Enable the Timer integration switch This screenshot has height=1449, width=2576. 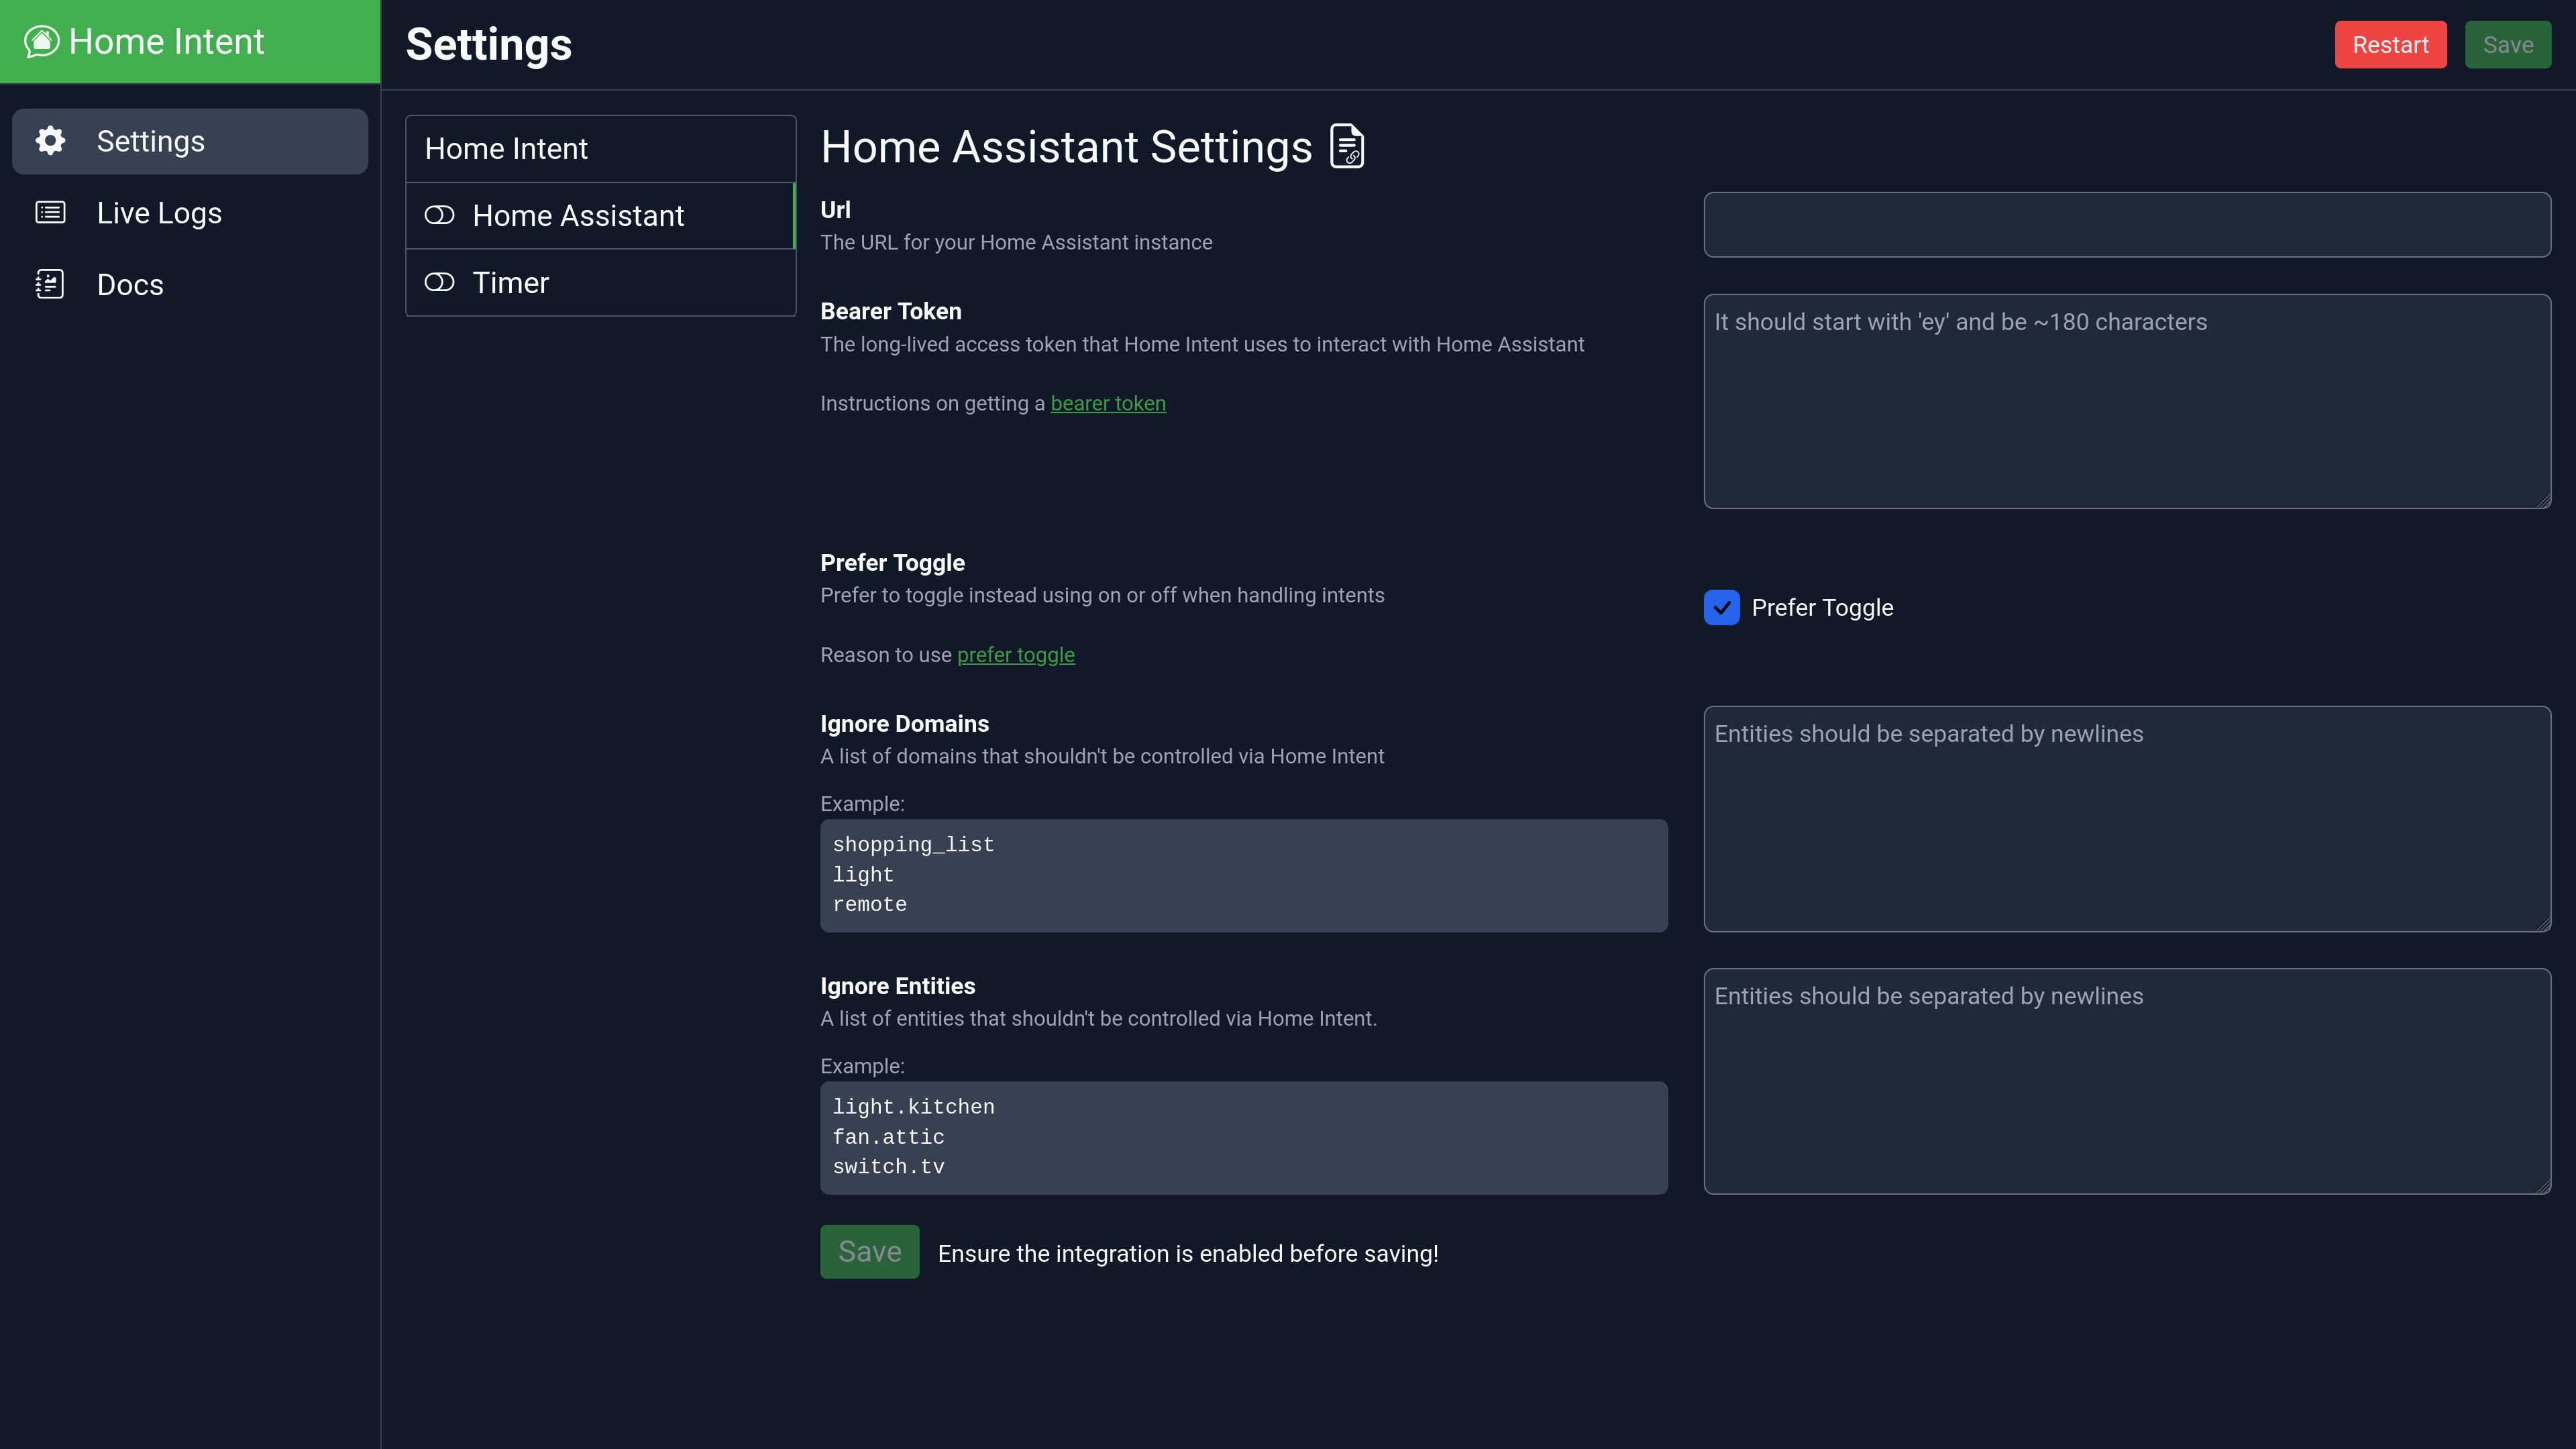(x=440, y=282)
